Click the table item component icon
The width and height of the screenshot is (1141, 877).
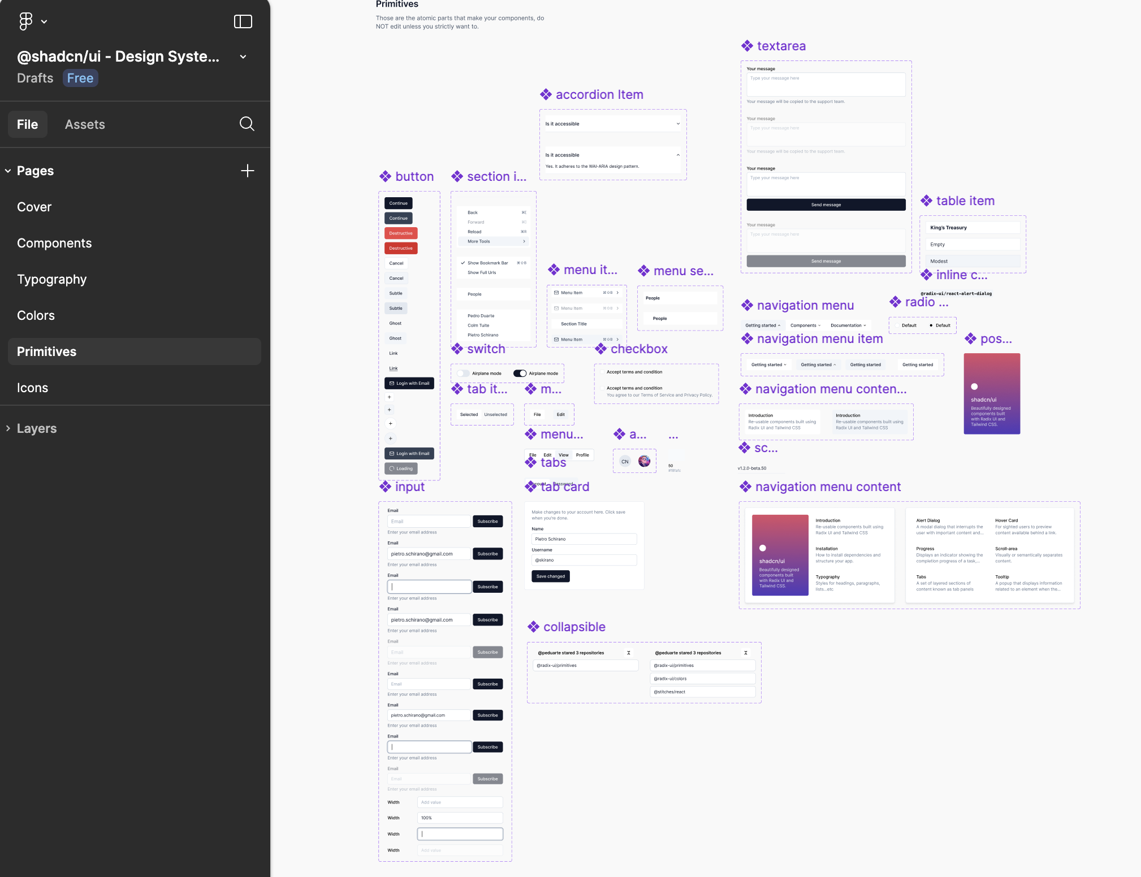[926, 201]
